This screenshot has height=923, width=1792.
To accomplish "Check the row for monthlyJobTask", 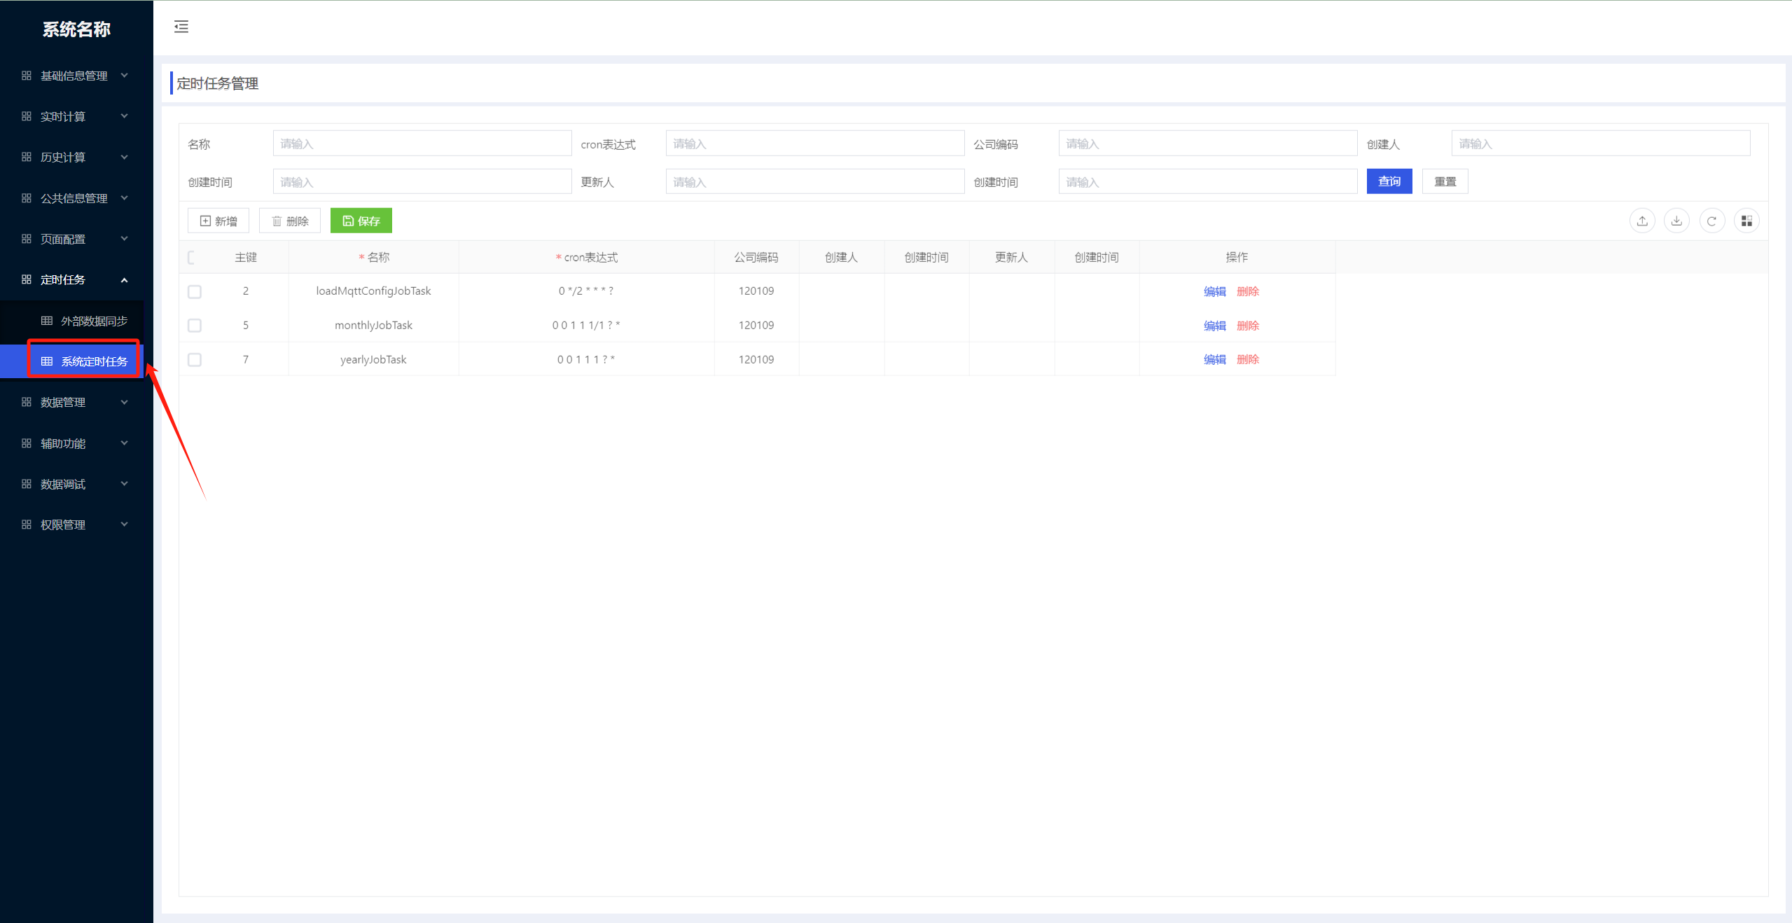I will (x=195, y=326).
